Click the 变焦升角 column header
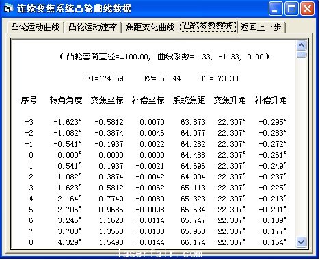 [x=230, y=100]
